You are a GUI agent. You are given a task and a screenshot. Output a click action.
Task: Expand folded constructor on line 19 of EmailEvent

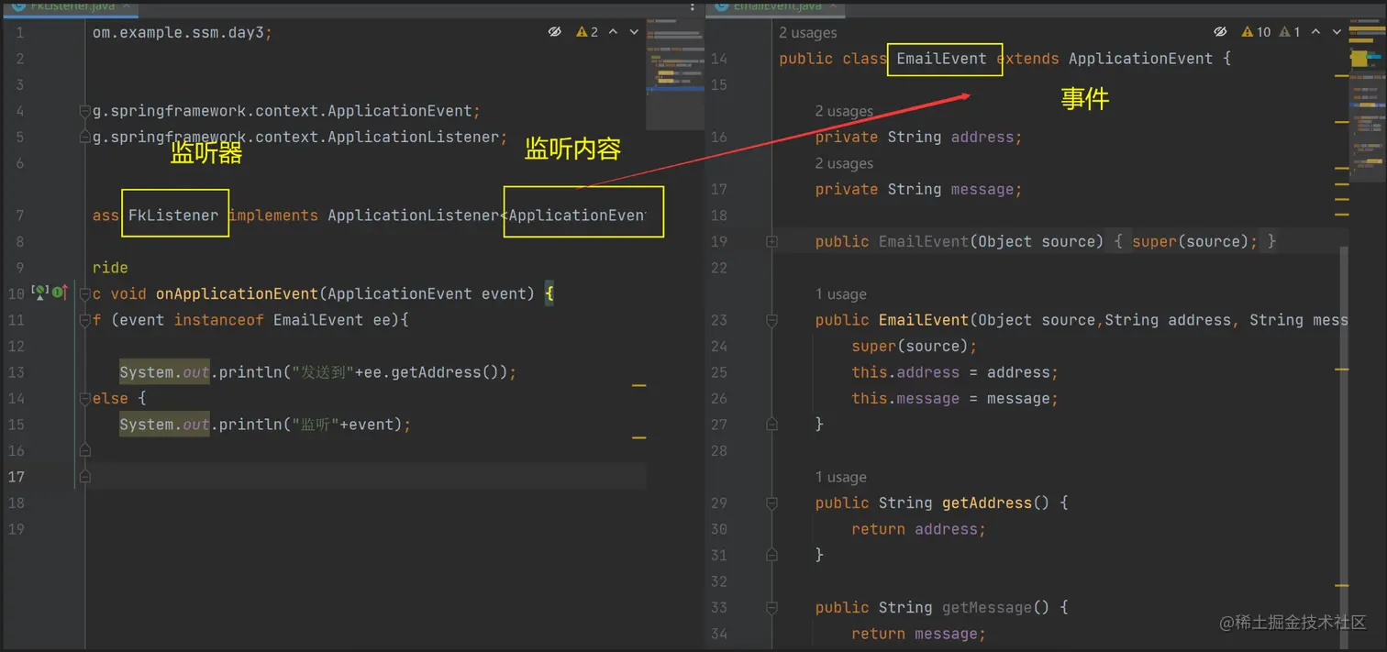[x=771, y=241]
